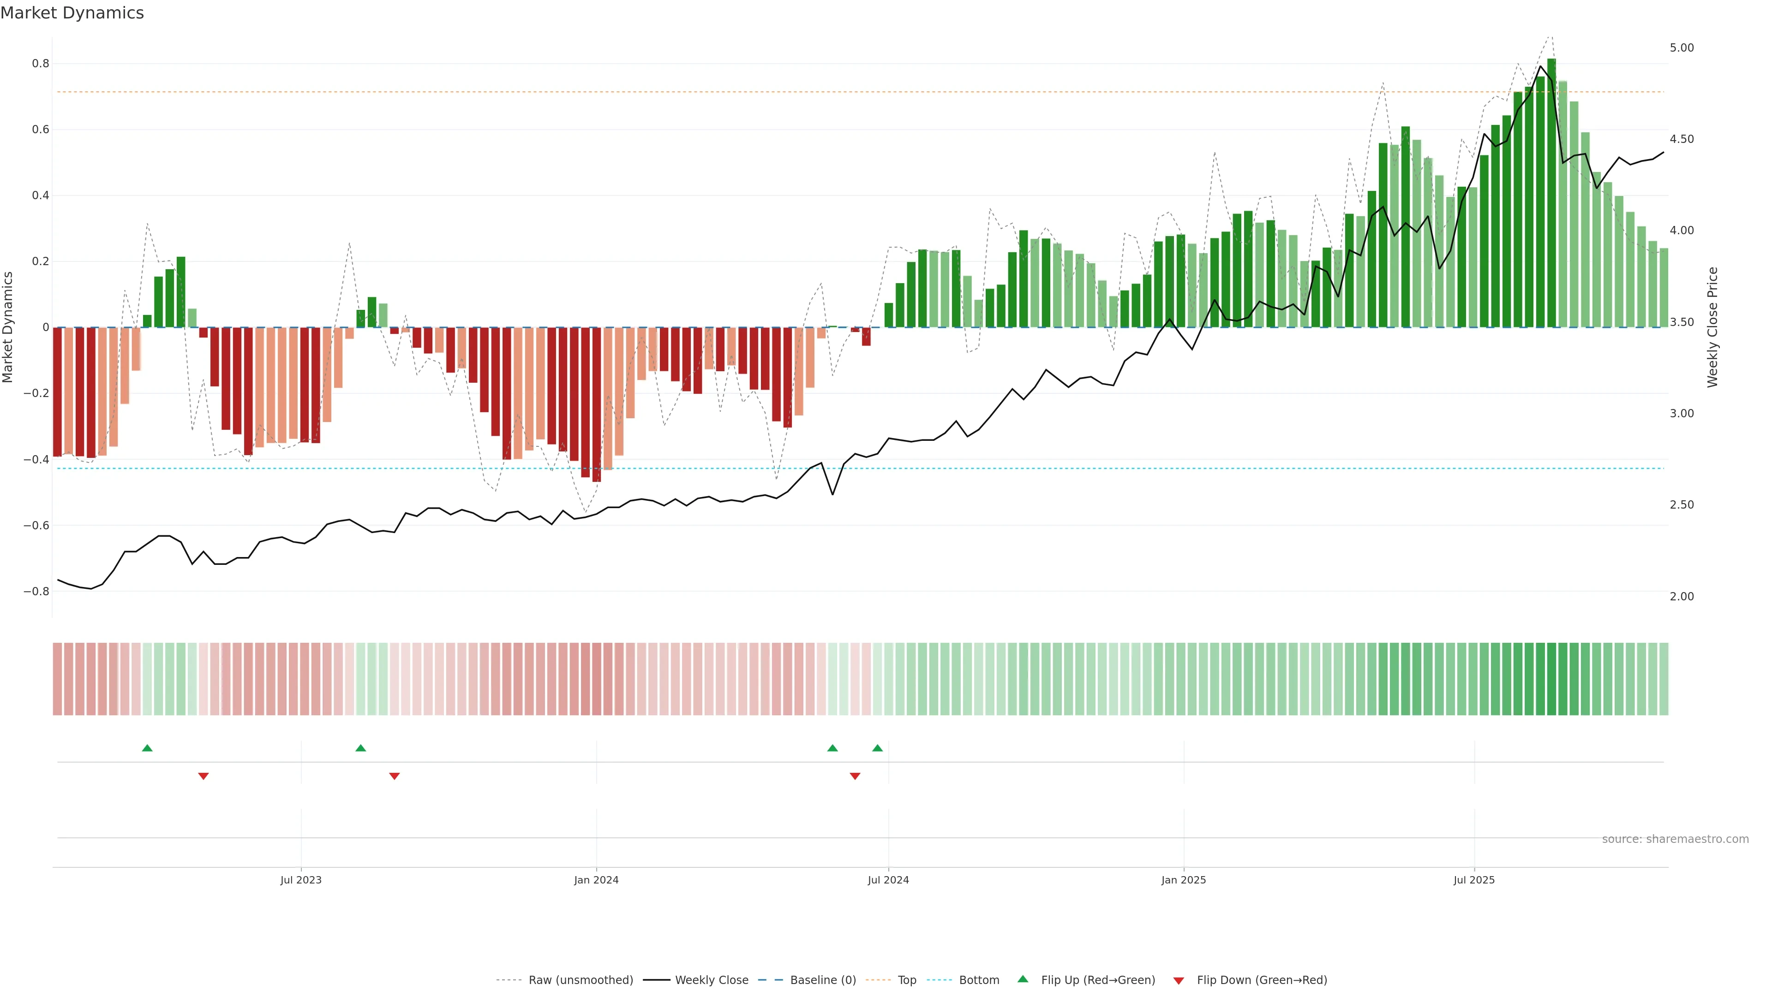Screen dimensions: 1772x996
Task: Click the Market Dynamics chart title
Action: [72, 13]
